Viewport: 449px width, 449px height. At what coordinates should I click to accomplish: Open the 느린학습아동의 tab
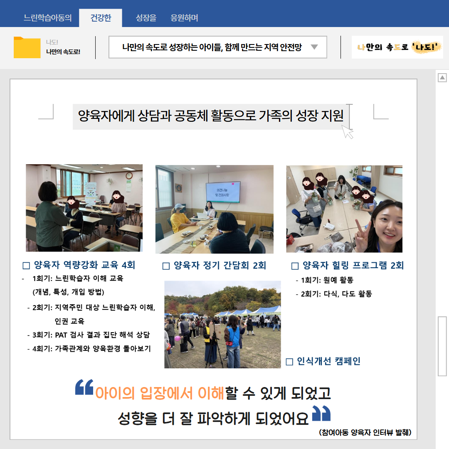tap(48, 18)
